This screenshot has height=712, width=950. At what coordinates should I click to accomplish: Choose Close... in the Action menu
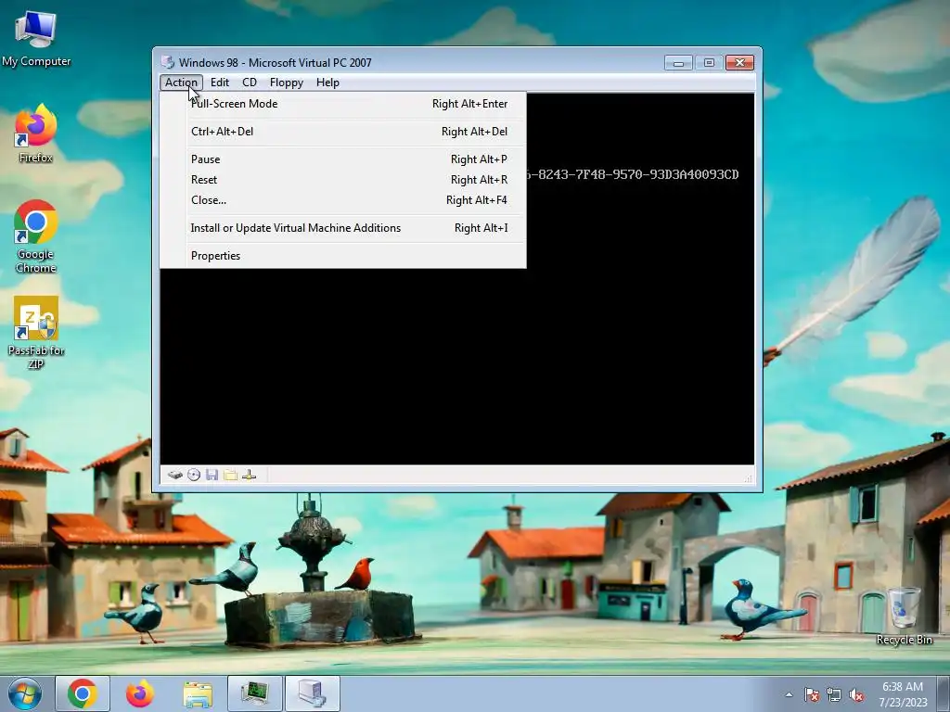click(x=343, y=200)
